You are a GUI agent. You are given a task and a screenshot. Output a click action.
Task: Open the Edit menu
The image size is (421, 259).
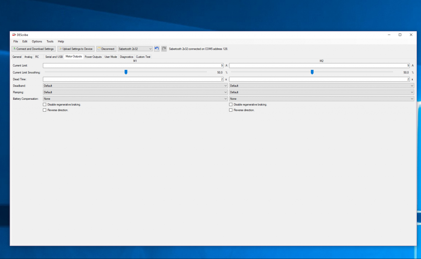tap(25, 41)
